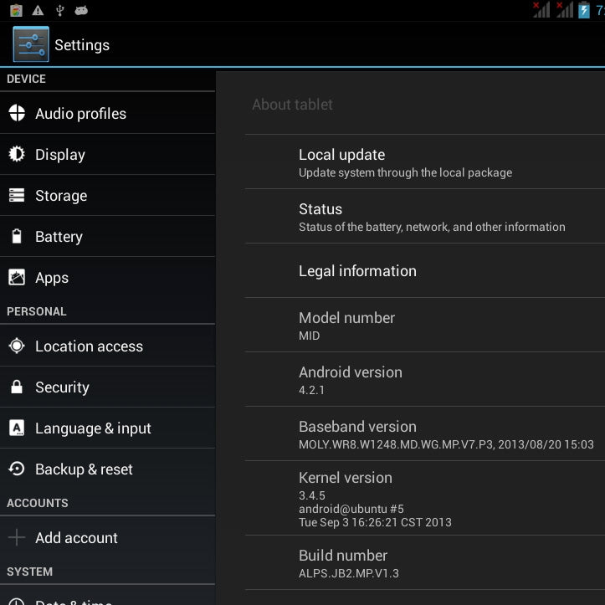Tap the Battery icon in sidebar
The image size is (605, 605).
17,236
